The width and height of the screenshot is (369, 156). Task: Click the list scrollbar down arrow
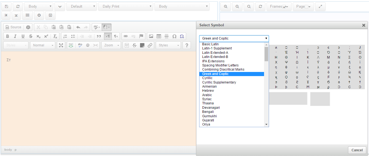click(266, 124)
